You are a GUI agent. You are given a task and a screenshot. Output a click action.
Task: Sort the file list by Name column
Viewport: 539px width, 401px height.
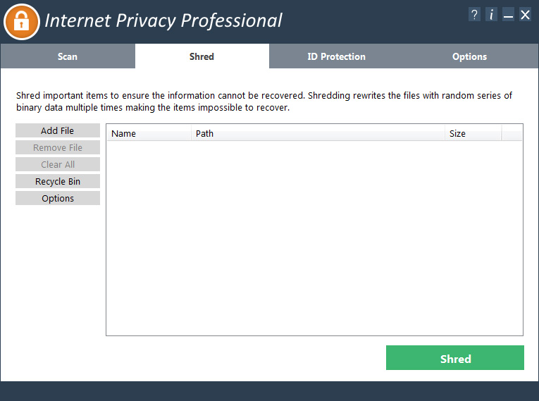pos(148,133)
